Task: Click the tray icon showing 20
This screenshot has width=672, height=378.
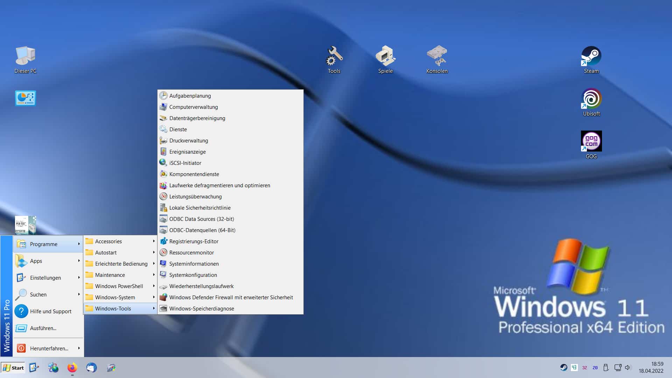Action: point(595,367)
